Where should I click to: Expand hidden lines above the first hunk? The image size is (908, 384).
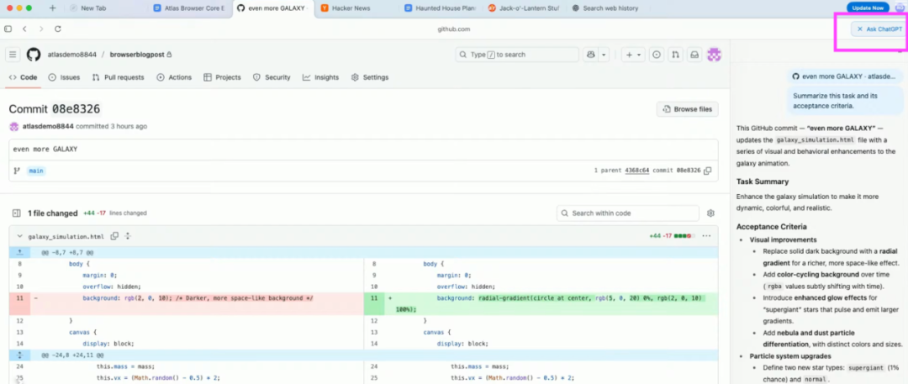click(x=21, y=251)
